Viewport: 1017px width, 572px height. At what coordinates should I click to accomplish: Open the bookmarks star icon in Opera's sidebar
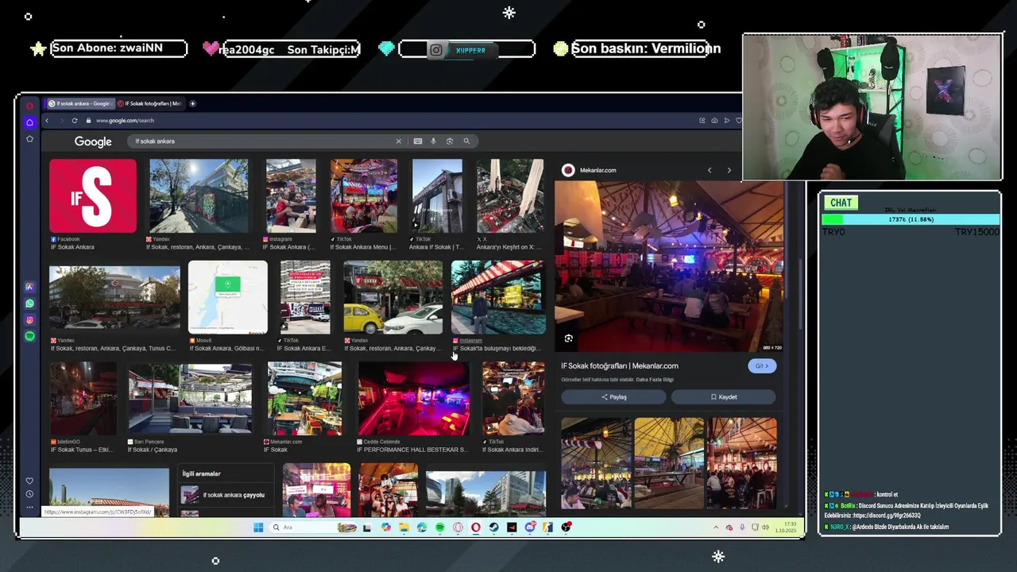[29, 139]
